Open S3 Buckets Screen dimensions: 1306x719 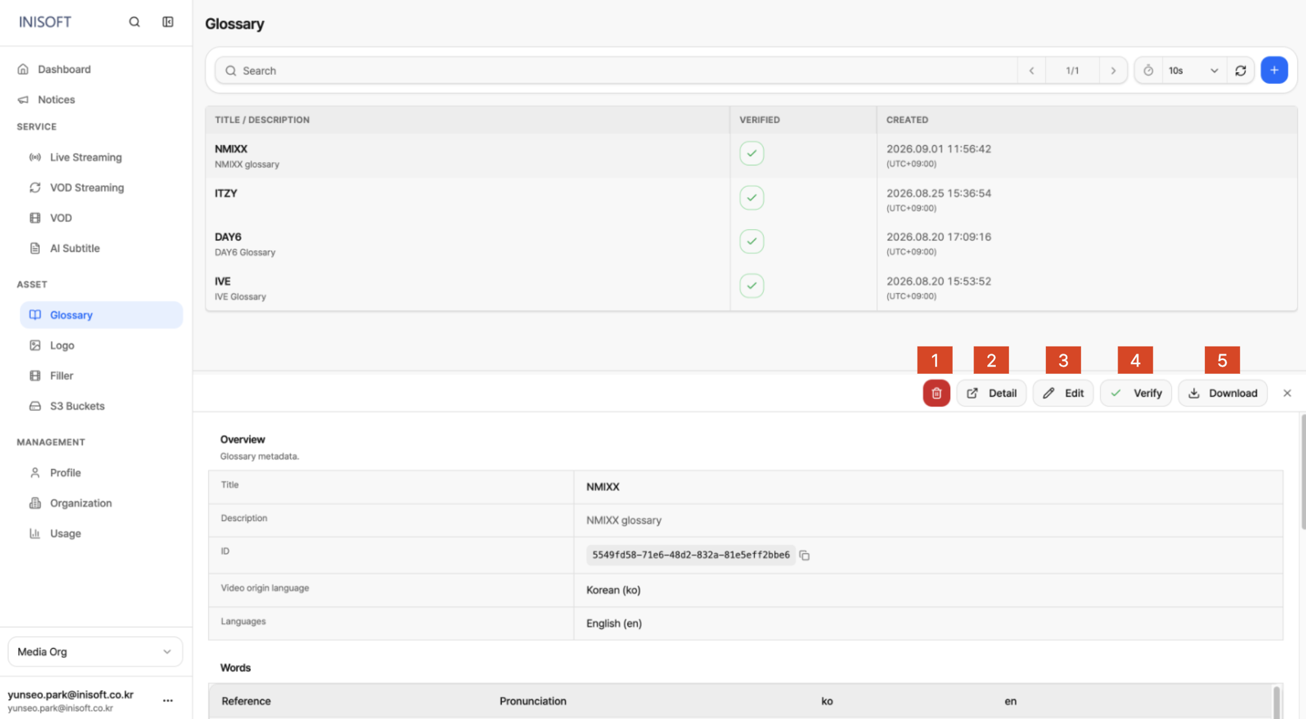pos(77,406)
